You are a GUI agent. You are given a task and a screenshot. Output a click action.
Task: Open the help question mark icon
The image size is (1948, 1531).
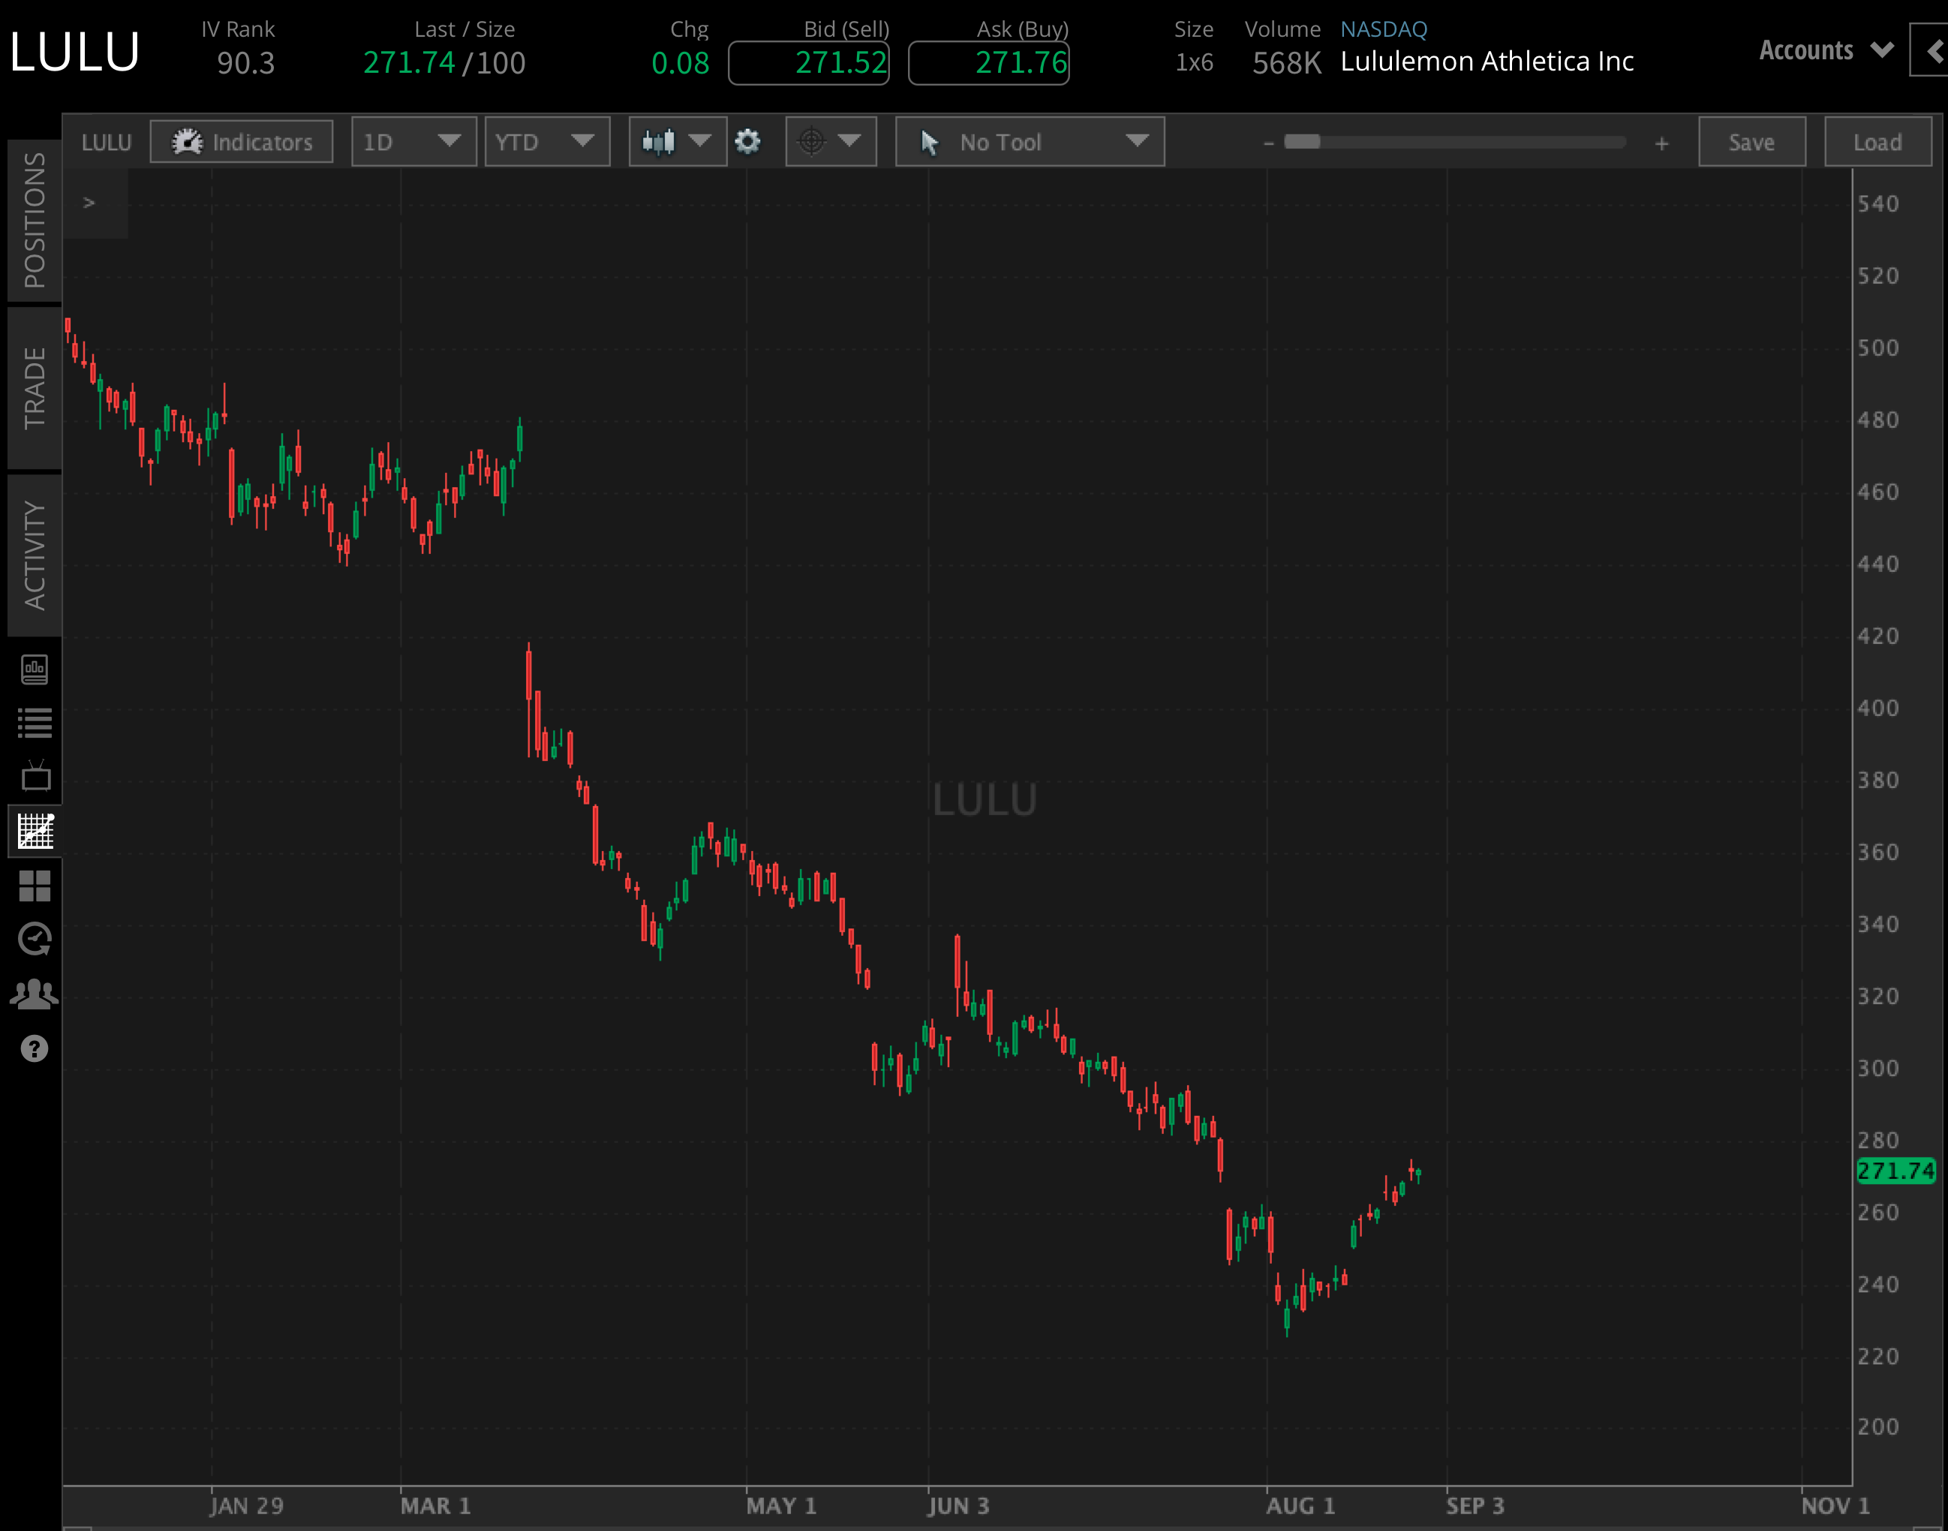tap(34, 1047)
